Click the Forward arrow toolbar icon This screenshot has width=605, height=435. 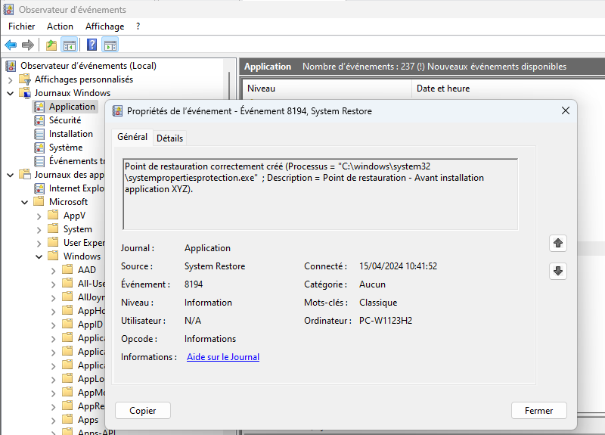pos(28,45)
